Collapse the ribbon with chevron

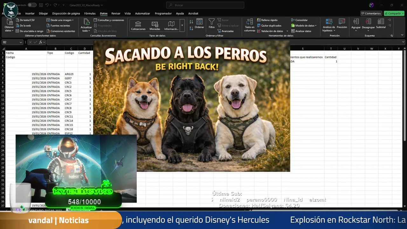(x=403, y=35)
